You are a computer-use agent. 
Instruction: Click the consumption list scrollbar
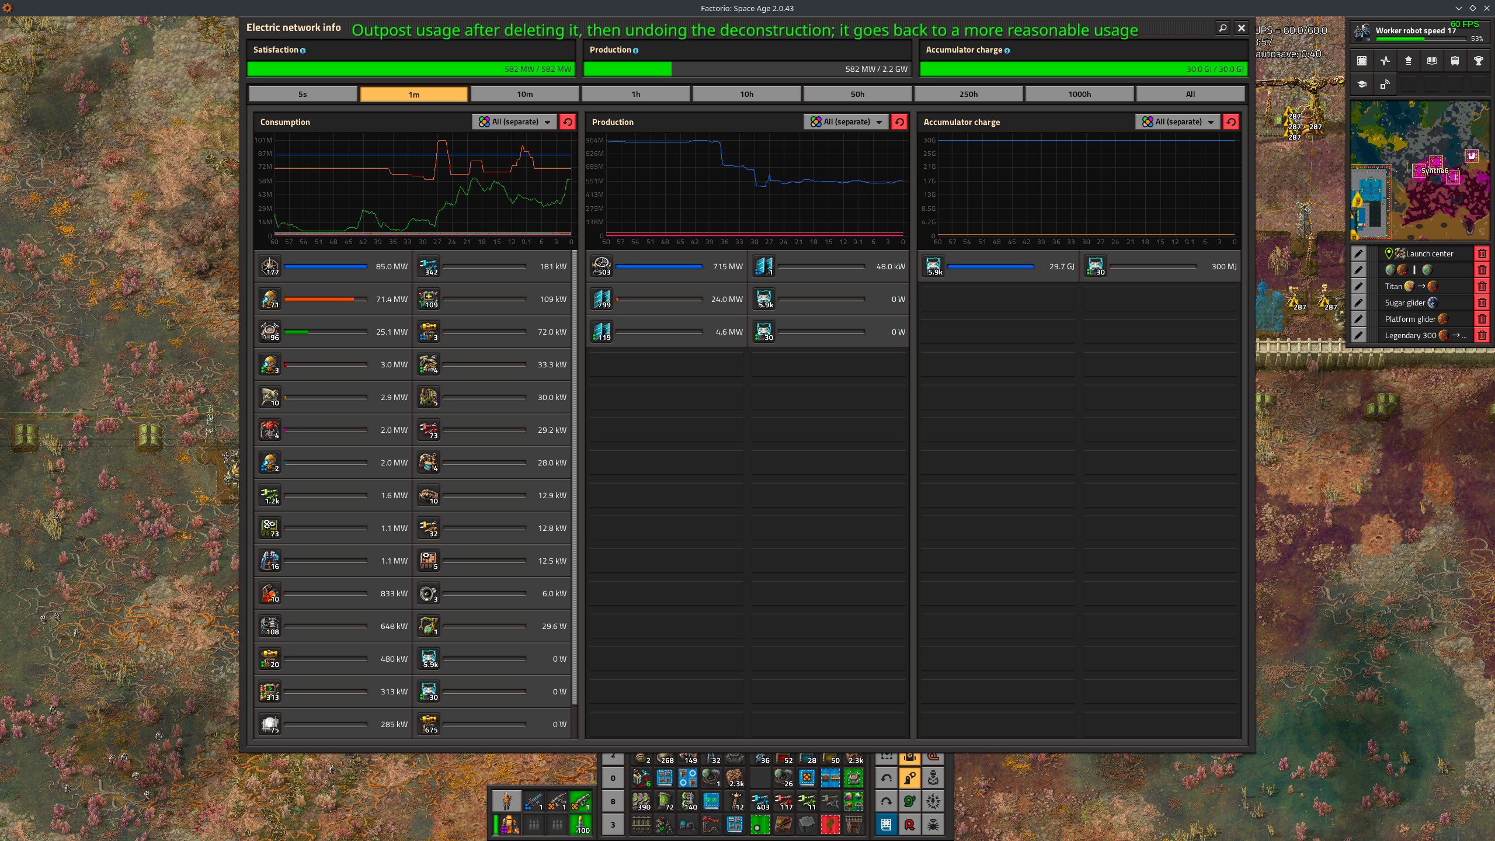tap(575, 477)
